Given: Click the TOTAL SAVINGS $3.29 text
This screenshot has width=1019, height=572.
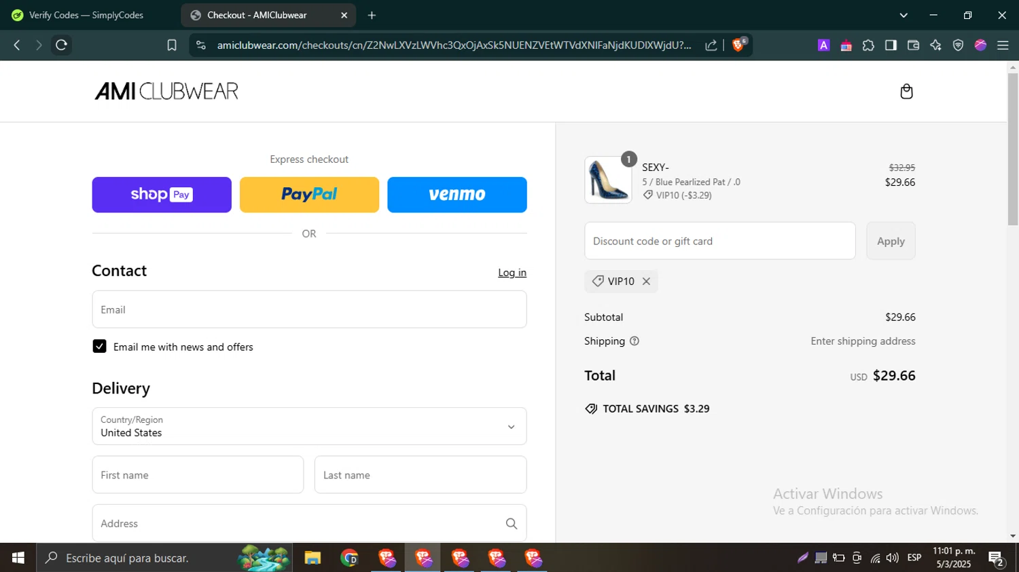Looking at the screenshot, I should 656,408.
